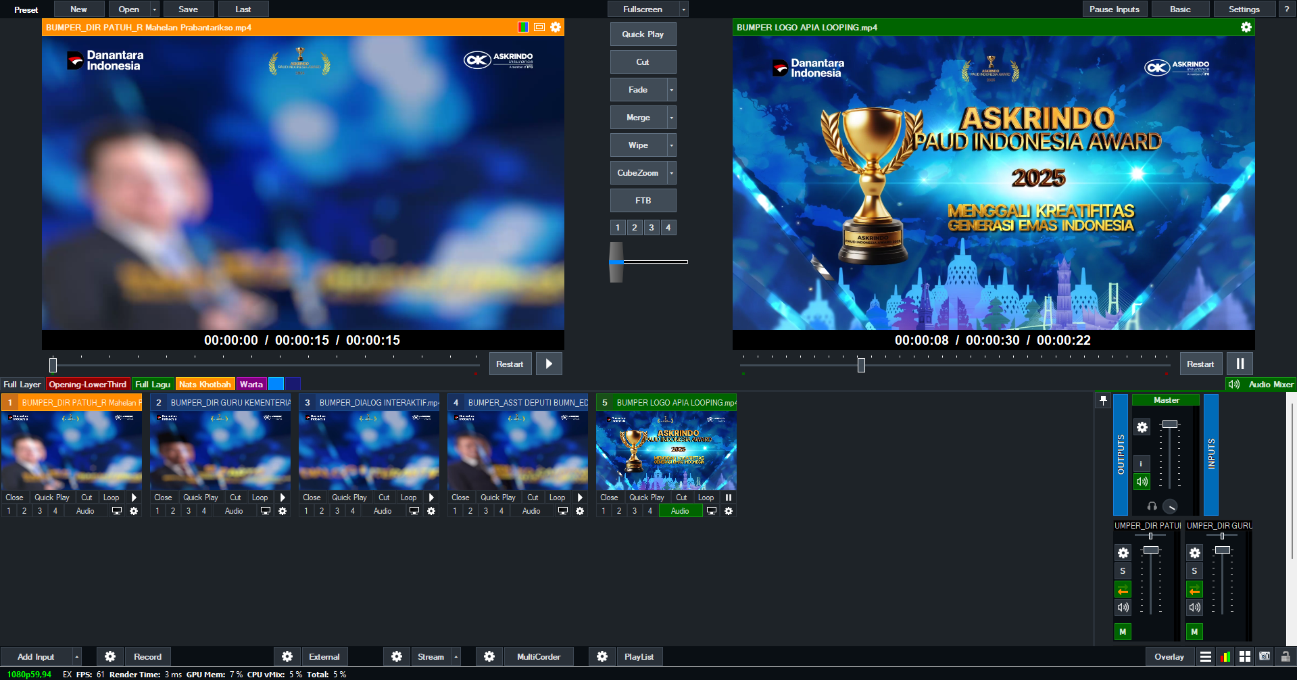Open Stream settings gear
The width and height of the screenshot is (1297, 680).
tap(397, 656)
